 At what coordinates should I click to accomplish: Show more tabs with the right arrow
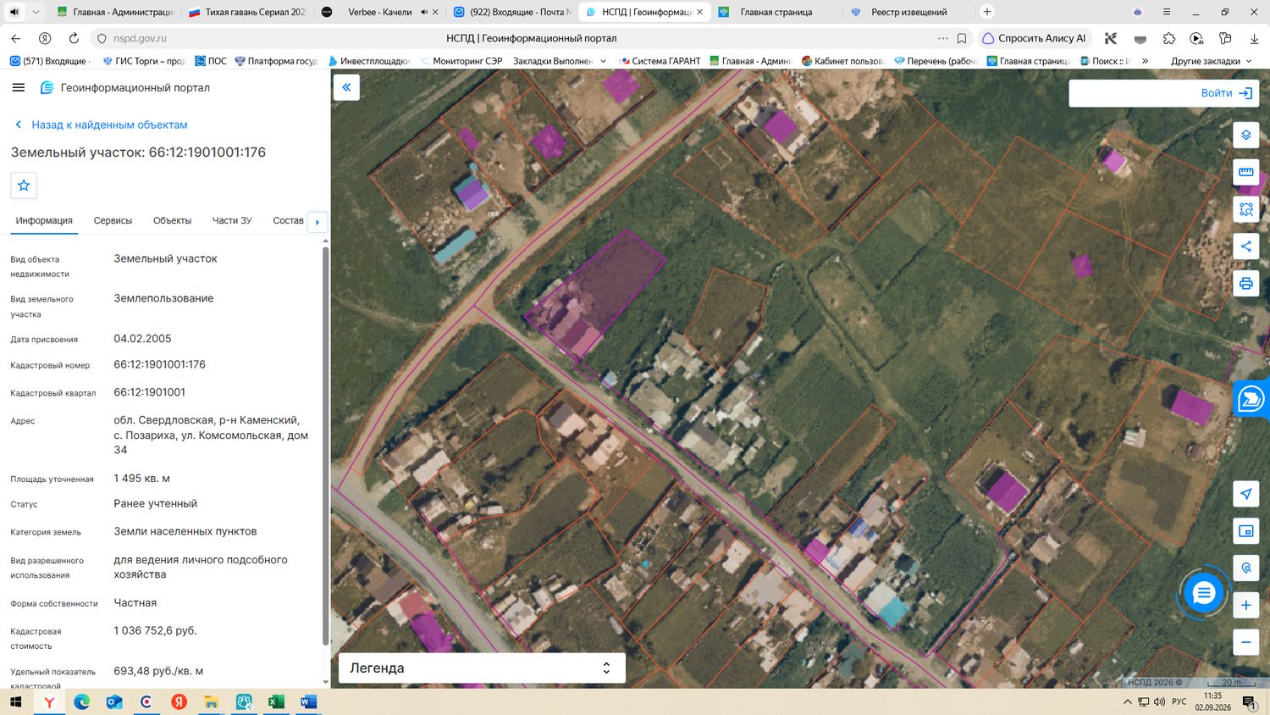[317, 222]
